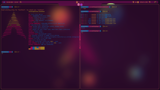Viewport: 160px width, 90px height.
Task: Click the file icon next to hyprpaper.conf
Action: tap(106, 23)
